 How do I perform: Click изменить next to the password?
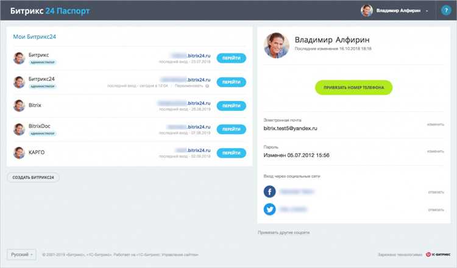click(436, 151)
